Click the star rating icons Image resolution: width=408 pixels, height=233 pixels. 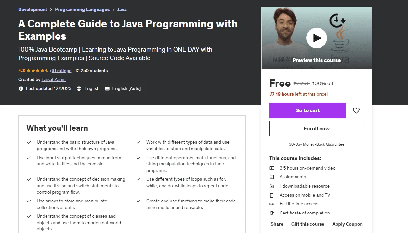point(37,71)
